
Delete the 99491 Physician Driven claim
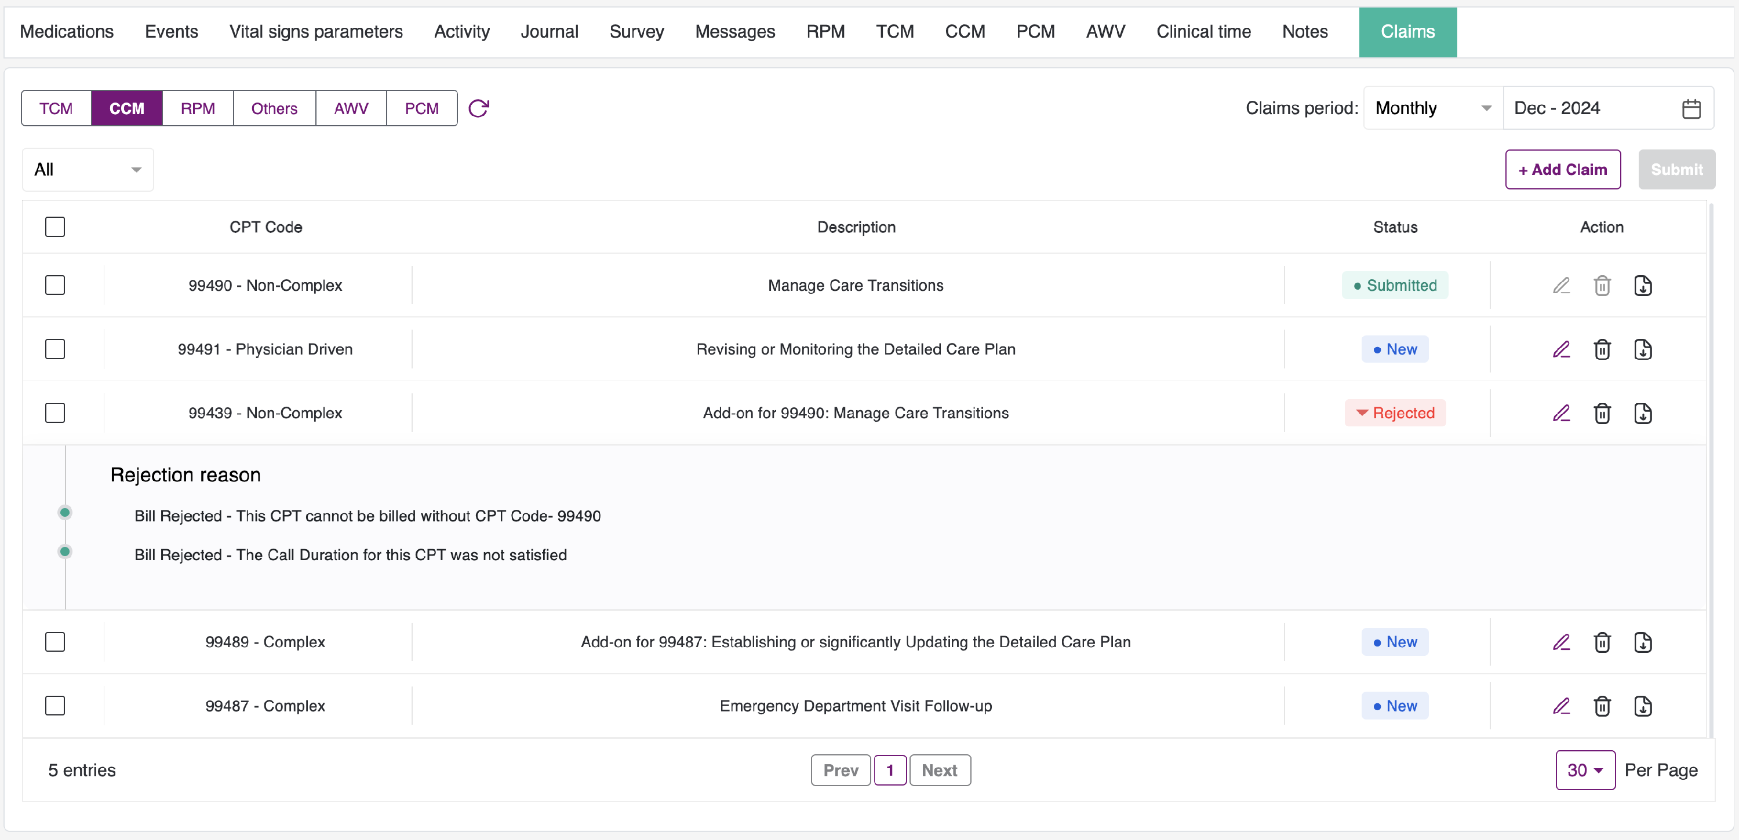click(1602, 349)
